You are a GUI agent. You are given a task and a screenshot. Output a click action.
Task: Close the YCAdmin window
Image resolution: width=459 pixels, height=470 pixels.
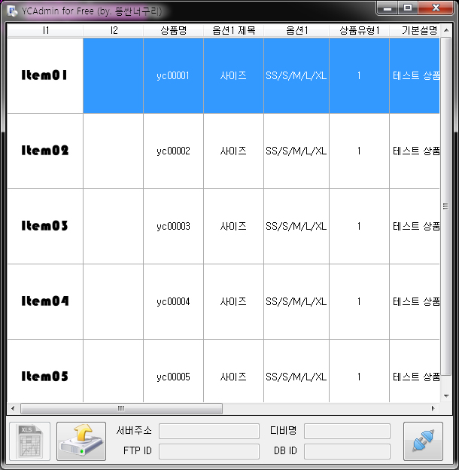coord(436,8)
